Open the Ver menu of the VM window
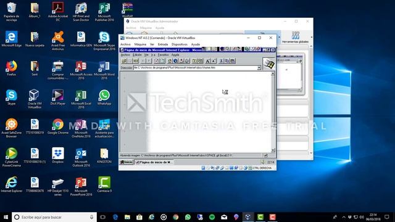Screen dimensions: 395x222 pyautogui.click(x=152, y=44)
